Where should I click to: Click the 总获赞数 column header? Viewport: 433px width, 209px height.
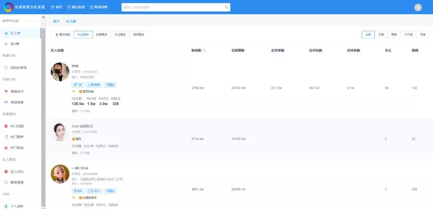(238, 51)
